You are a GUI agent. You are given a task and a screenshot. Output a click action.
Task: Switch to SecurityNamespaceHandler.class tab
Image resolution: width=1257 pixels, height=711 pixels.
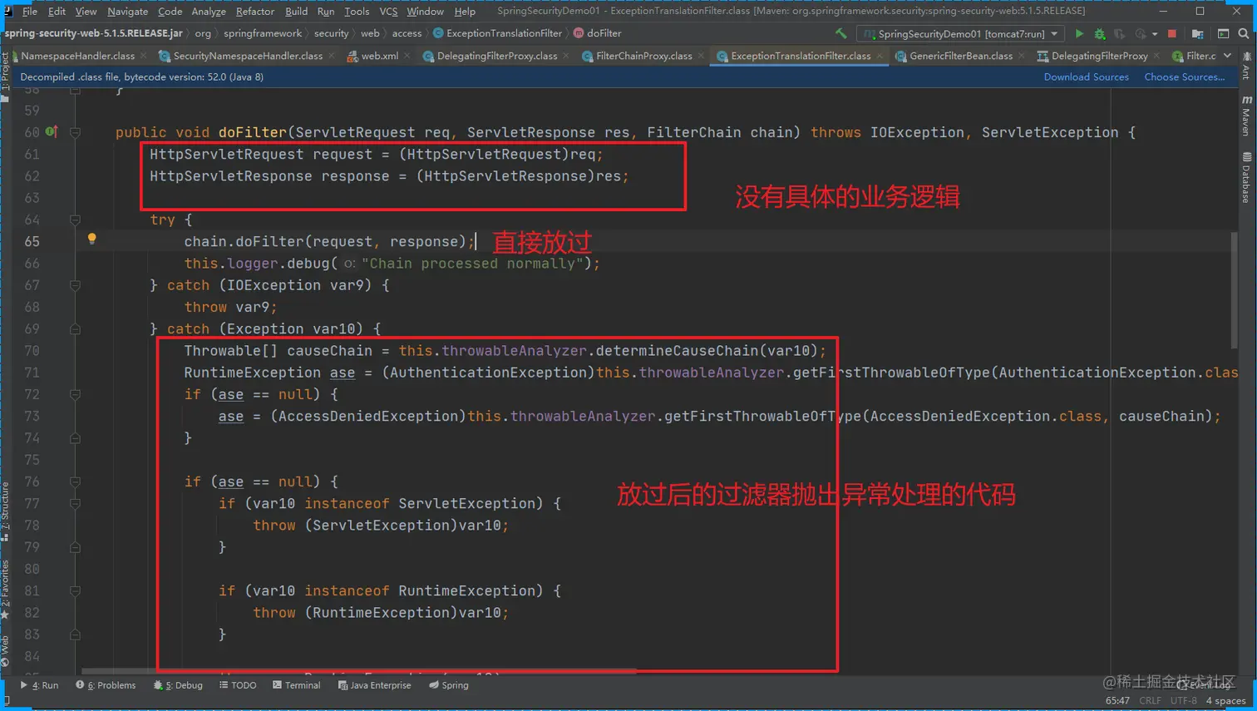point(248,56)
